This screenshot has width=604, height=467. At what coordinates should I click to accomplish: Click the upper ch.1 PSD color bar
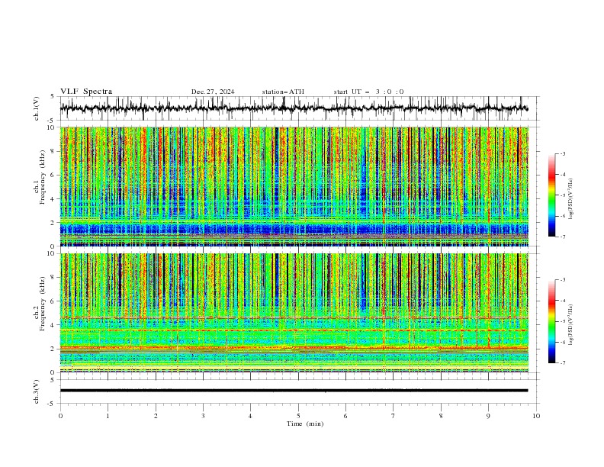tap(551, 195)
